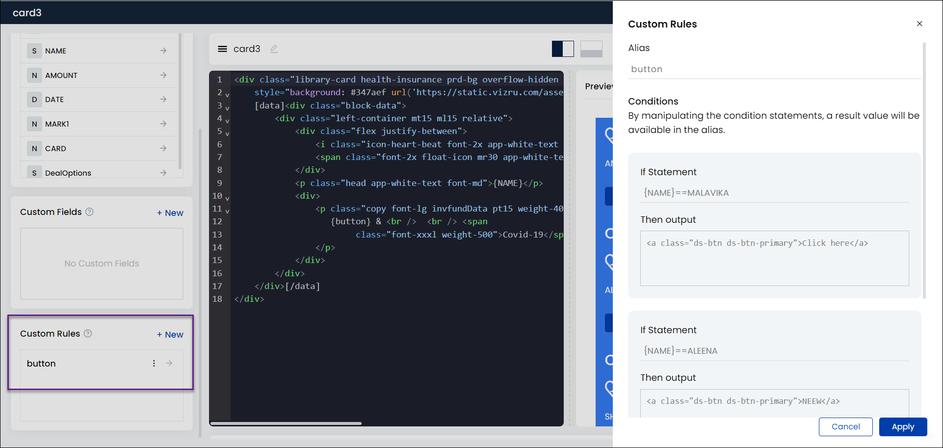Collapse the code fold at line 10
Image resolution: width=943 pixels, height=448 pixels.
227,198
